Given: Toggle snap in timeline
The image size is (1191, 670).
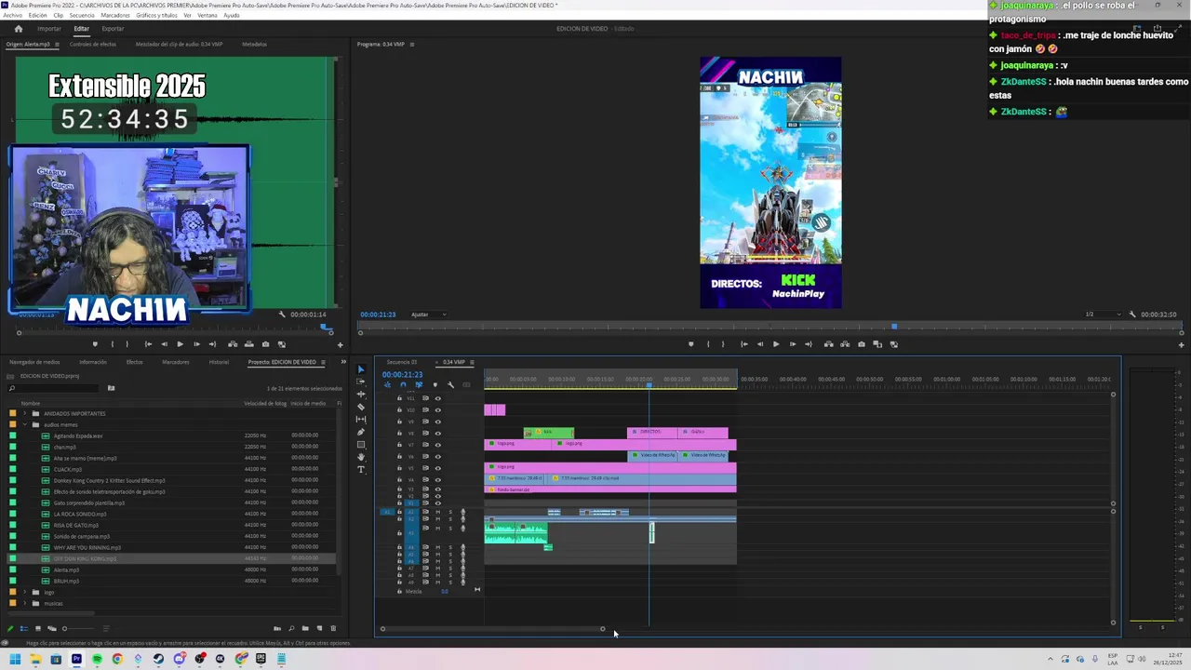Looking at the screenshot, I should [x=403, y=385].
